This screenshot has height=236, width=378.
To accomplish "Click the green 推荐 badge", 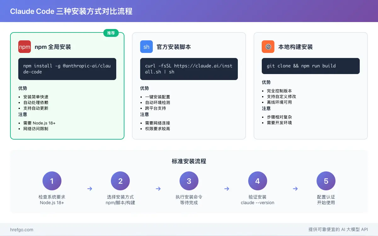I will (x=111, y=33).
